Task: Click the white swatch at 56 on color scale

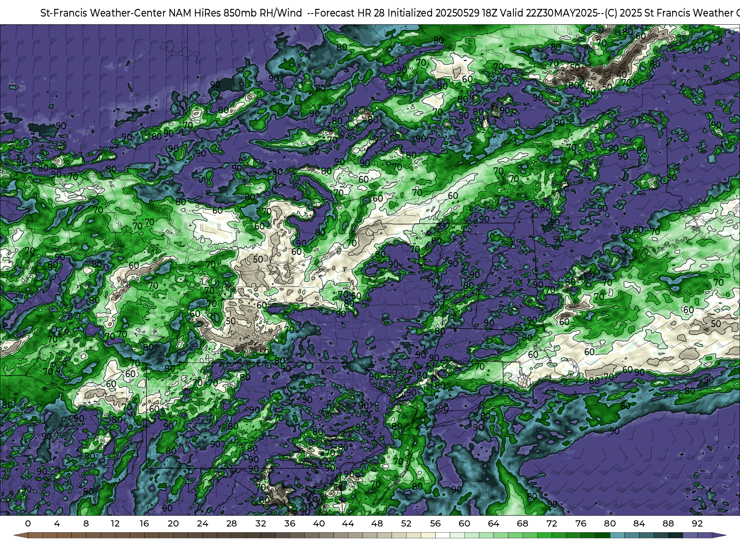Action: 442,535
